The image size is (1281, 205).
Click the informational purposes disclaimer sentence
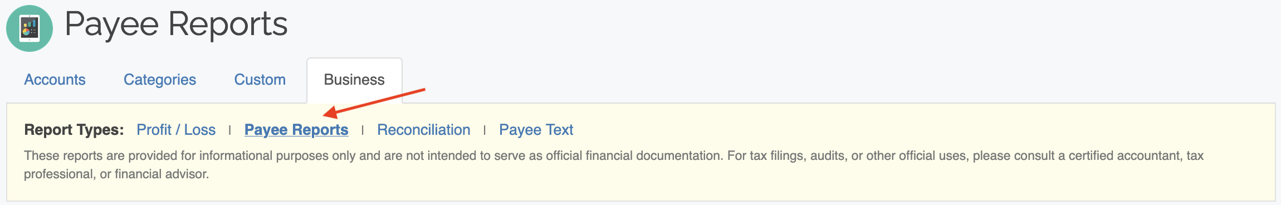373,156
